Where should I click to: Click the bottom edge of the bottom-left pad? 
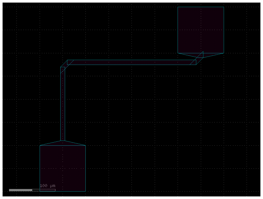tap(63, 191)
